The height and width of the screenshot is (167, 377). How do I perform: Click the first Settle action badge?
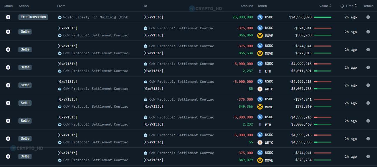point(25,32)
